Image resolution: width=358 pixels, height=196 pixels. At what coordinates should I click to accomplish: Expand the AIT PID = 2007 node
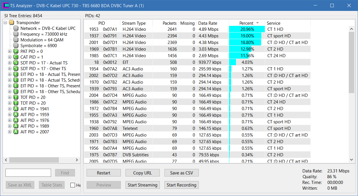point(10,132)
